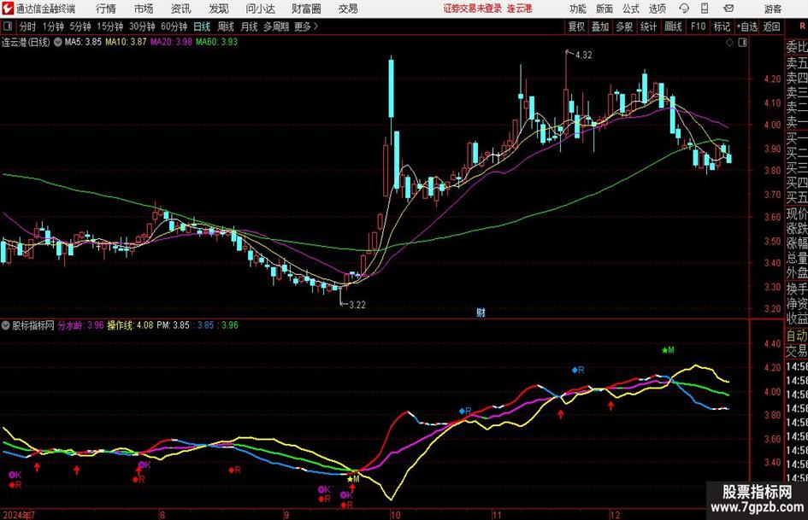This screenshot has width=808, height=520.
Task: Click the 游客 guest account button
Action: click(x=773, y=9)
